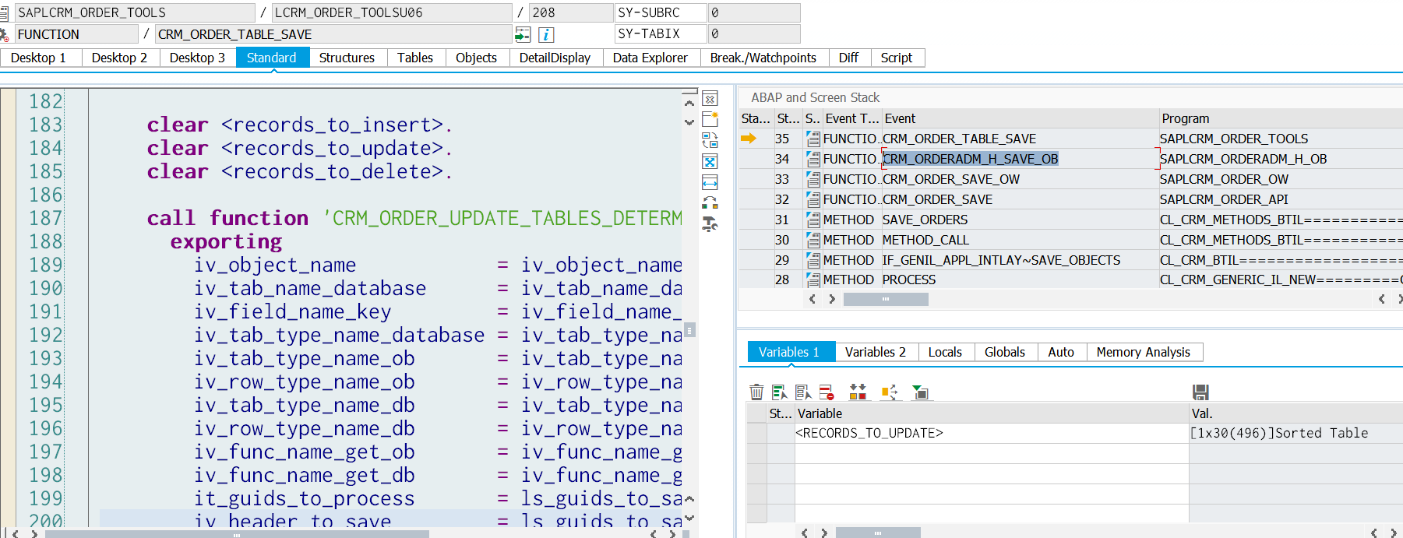Switch to Desktop 3 tab
1403x538 pixels.
[197, 58]
